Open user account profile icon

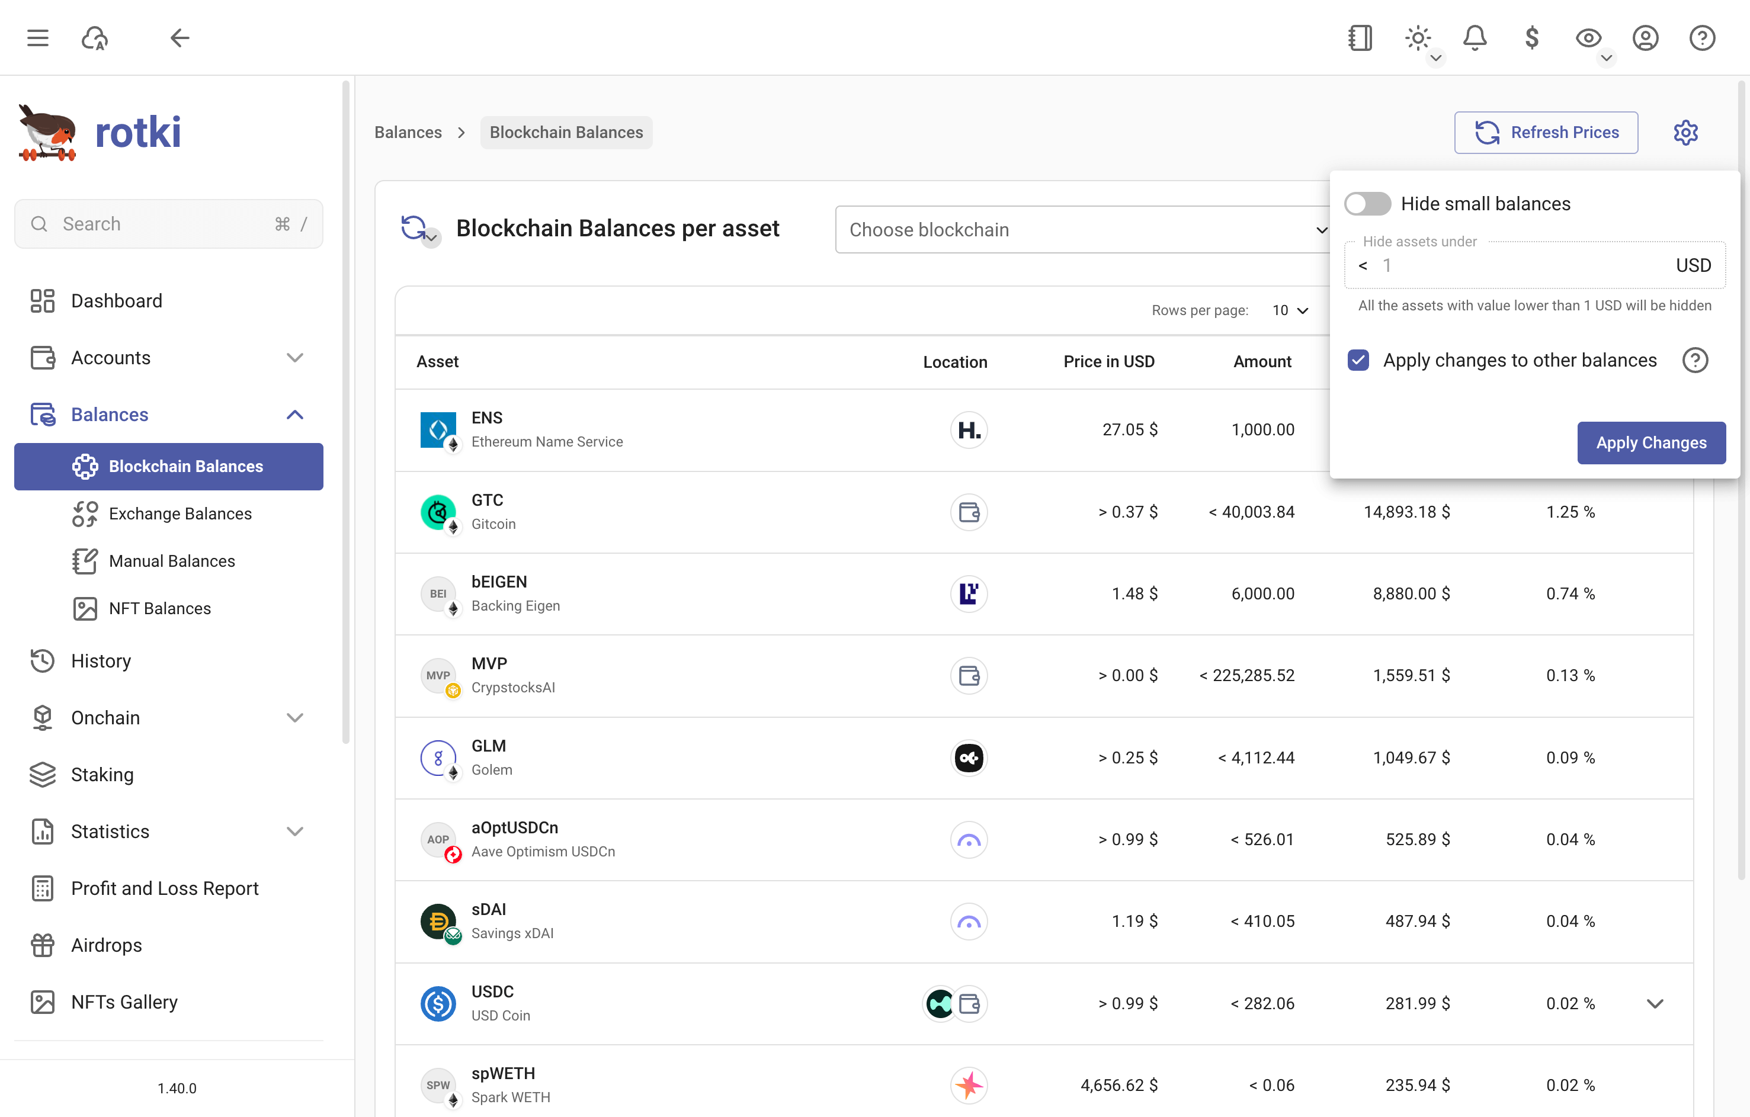pyautogui.click(x=1645, y=38)
